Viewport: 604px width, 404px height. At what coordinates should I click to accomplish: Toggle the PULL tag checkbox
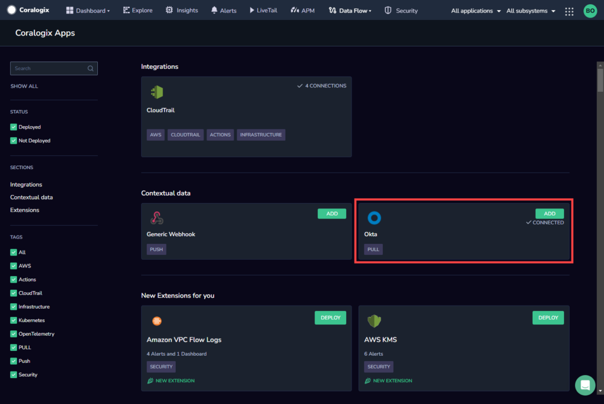[14, 347]
